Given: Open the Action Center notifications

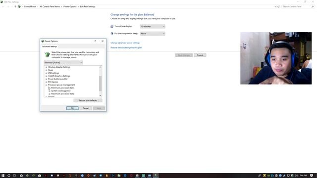Looking at the screenshot, I should point(312,176).
